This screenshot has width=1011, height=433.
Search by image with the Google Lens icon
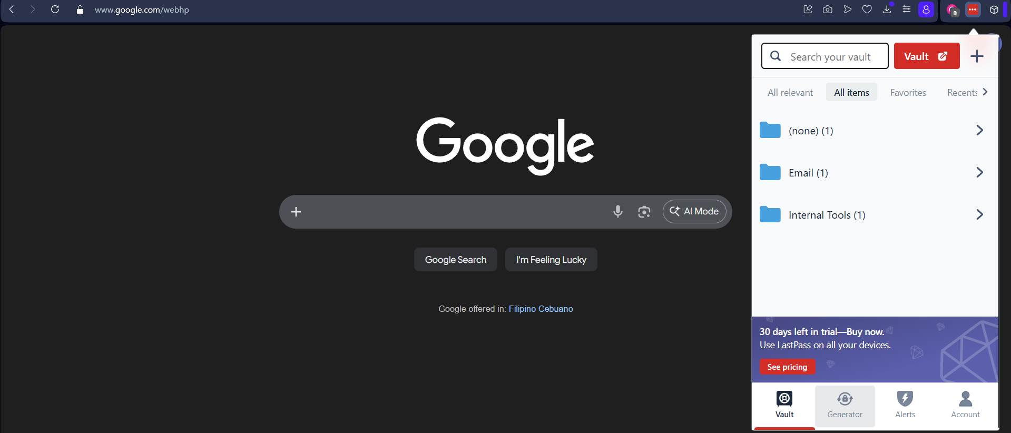click(644, 212)
